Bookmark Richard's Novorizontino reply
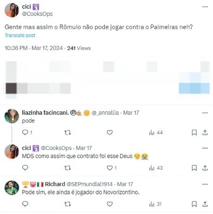The image size is (213, 214). point(194,204)
